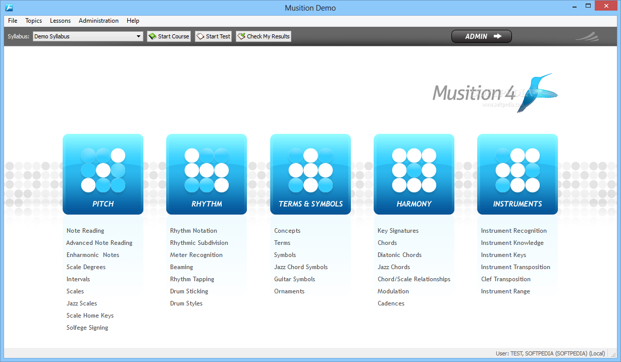Select the Rhythmic Subdivision topic
621x362 pixels.
pos(199,243)
